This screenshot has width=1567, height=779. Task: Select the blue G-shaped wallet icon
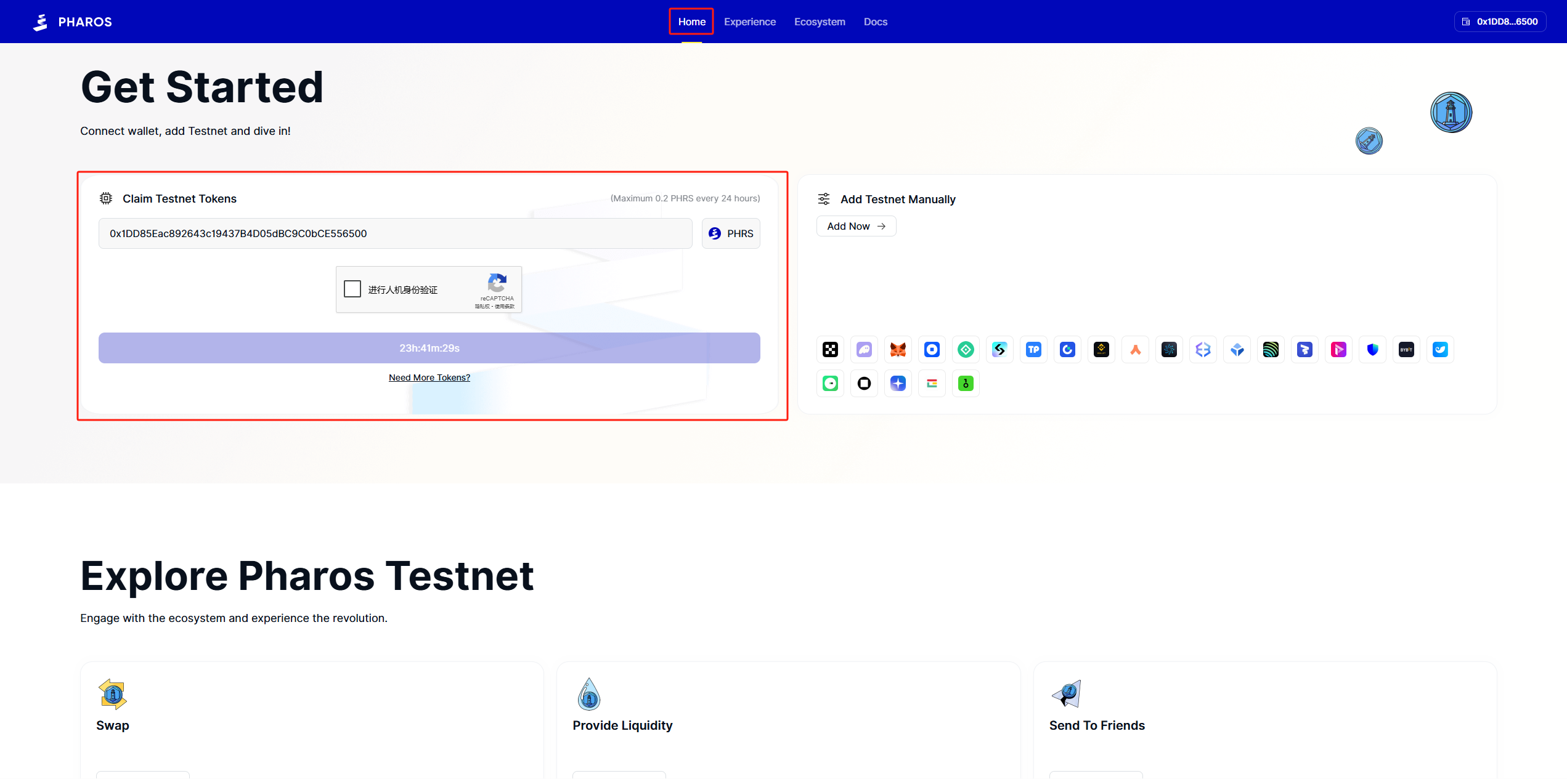tap(1067, 350)
